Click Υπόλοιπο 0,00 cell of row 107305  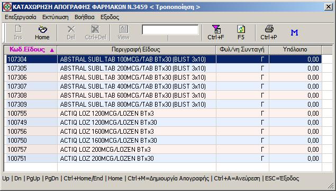[295, 68]
